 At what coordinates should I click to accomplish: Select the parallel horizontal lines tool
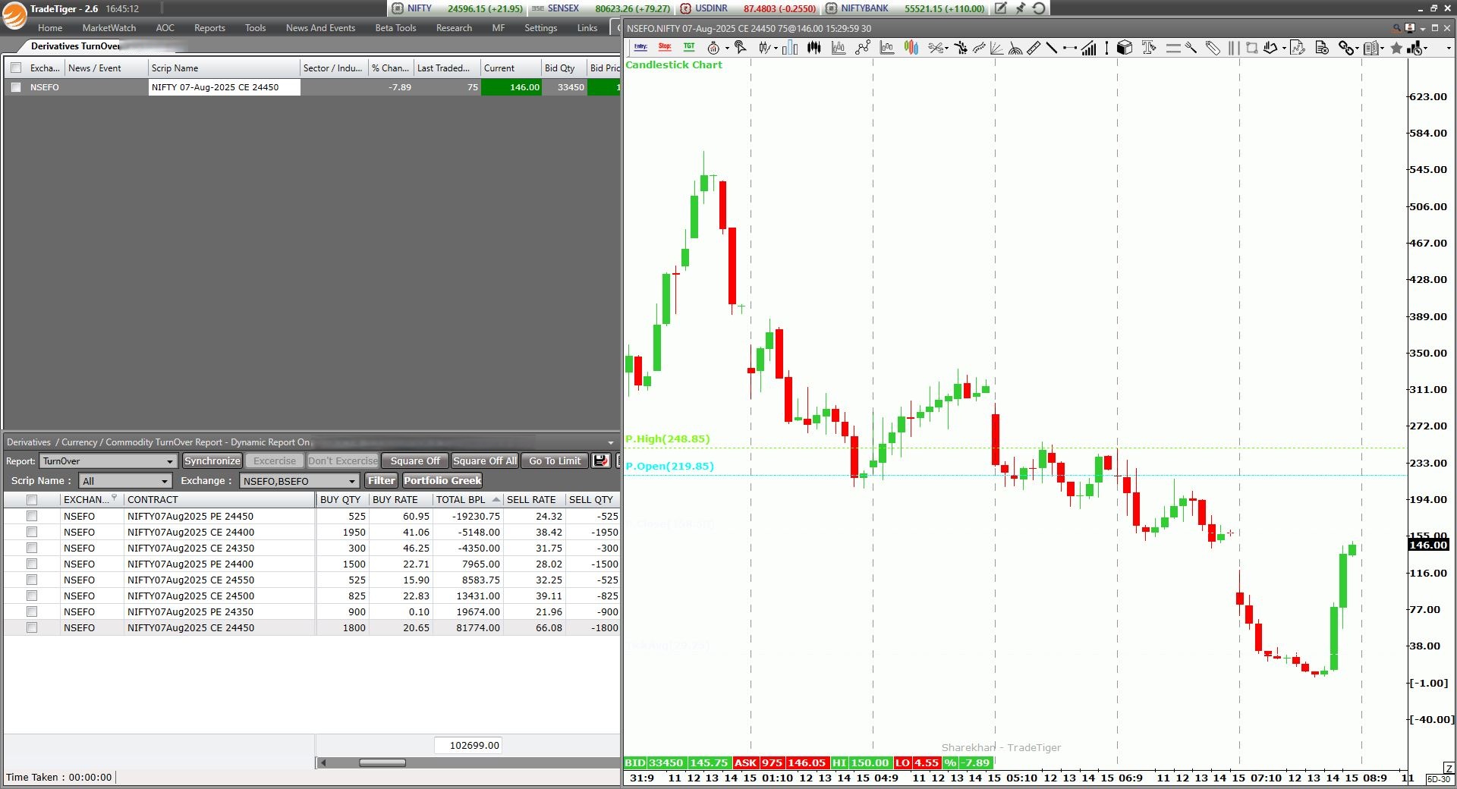coord(1173,48)
